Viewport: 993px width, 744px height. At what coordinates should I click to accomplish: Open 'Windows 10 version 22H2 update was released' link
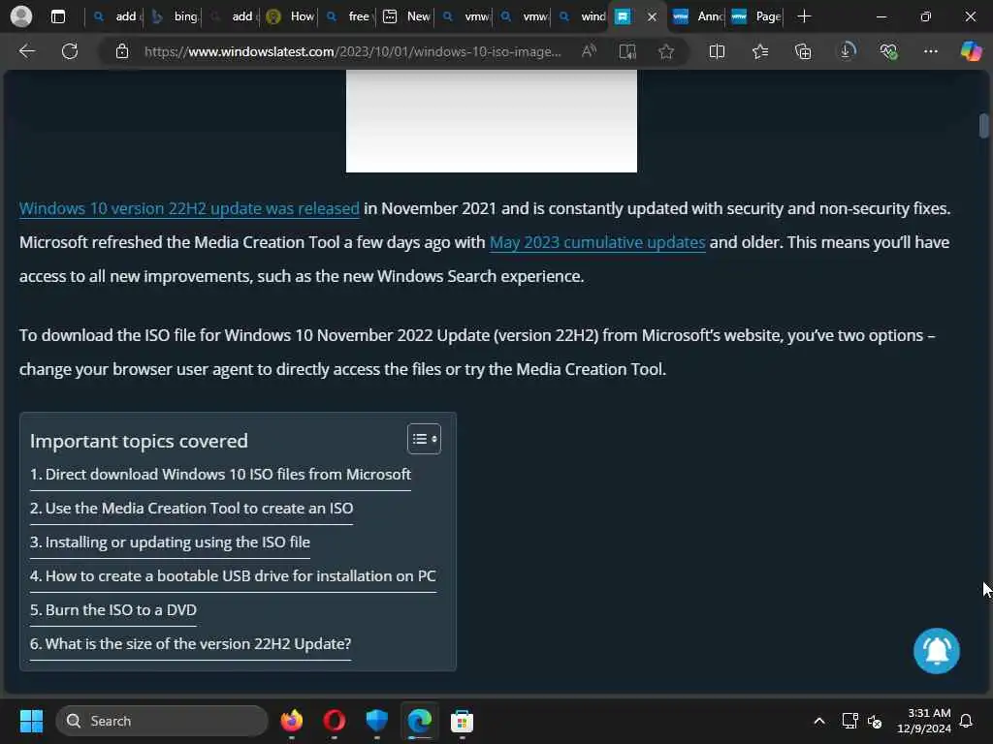click(189, 209)
